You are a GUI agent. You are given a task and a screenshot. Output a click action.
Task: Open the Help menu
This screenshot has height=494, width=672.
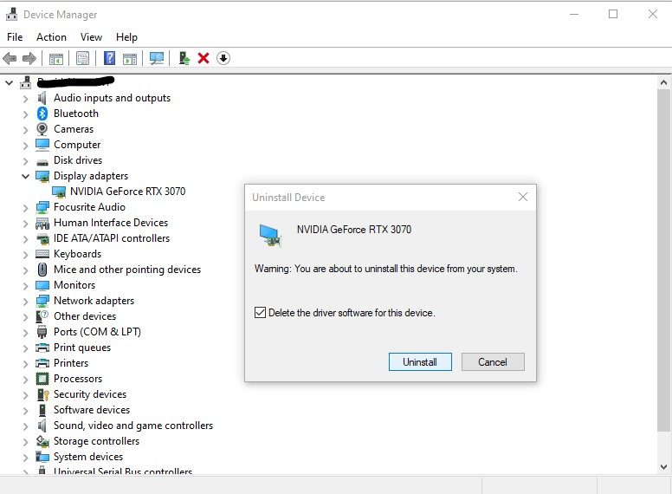coord(126,37)
